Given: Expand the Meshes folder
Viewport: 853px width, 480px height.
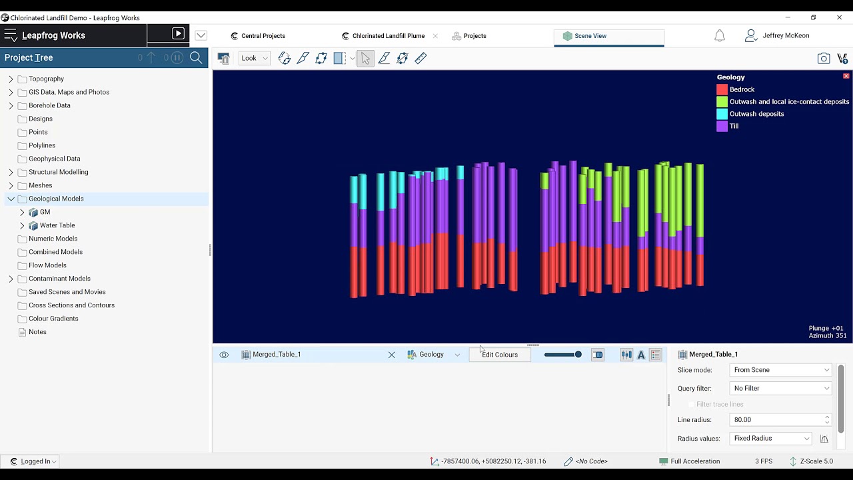Looking at the screenshot, I should pos(11,185).
